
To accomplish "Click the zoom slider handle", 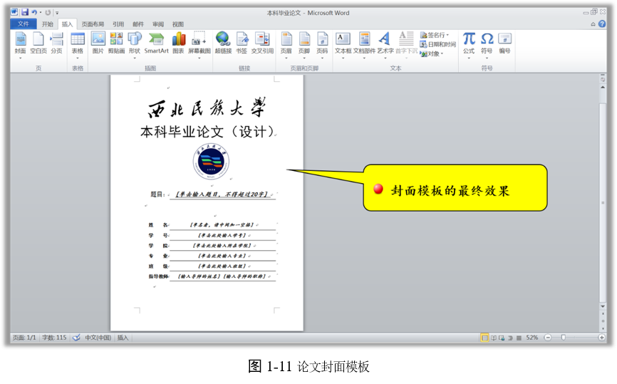I will pyautogui.click(x=563, y=338).
